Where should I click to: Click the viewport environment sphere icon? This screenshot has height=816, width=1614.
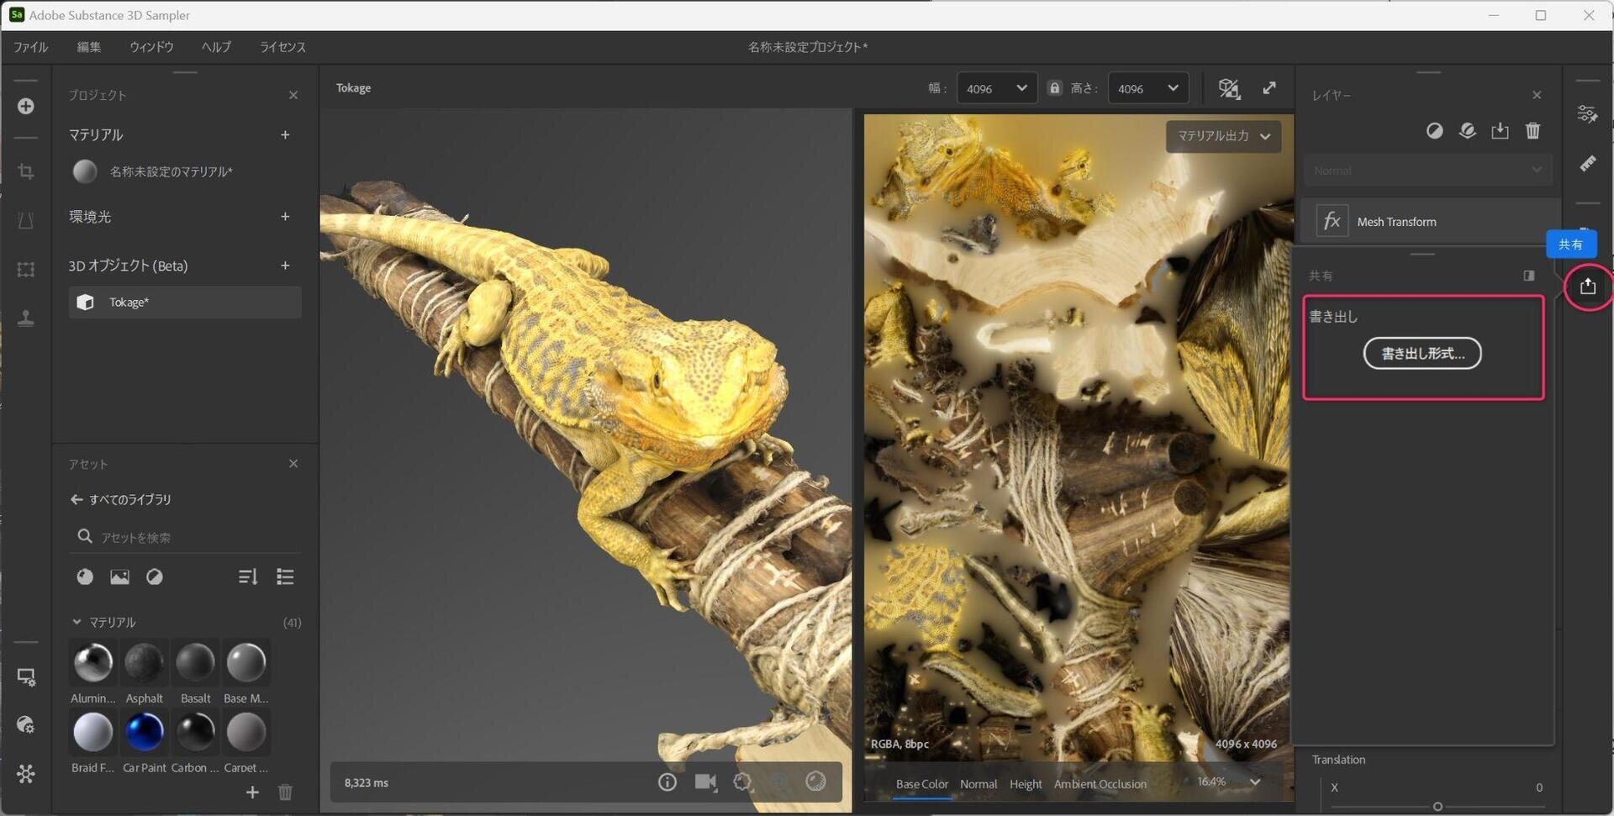[815, 782]
